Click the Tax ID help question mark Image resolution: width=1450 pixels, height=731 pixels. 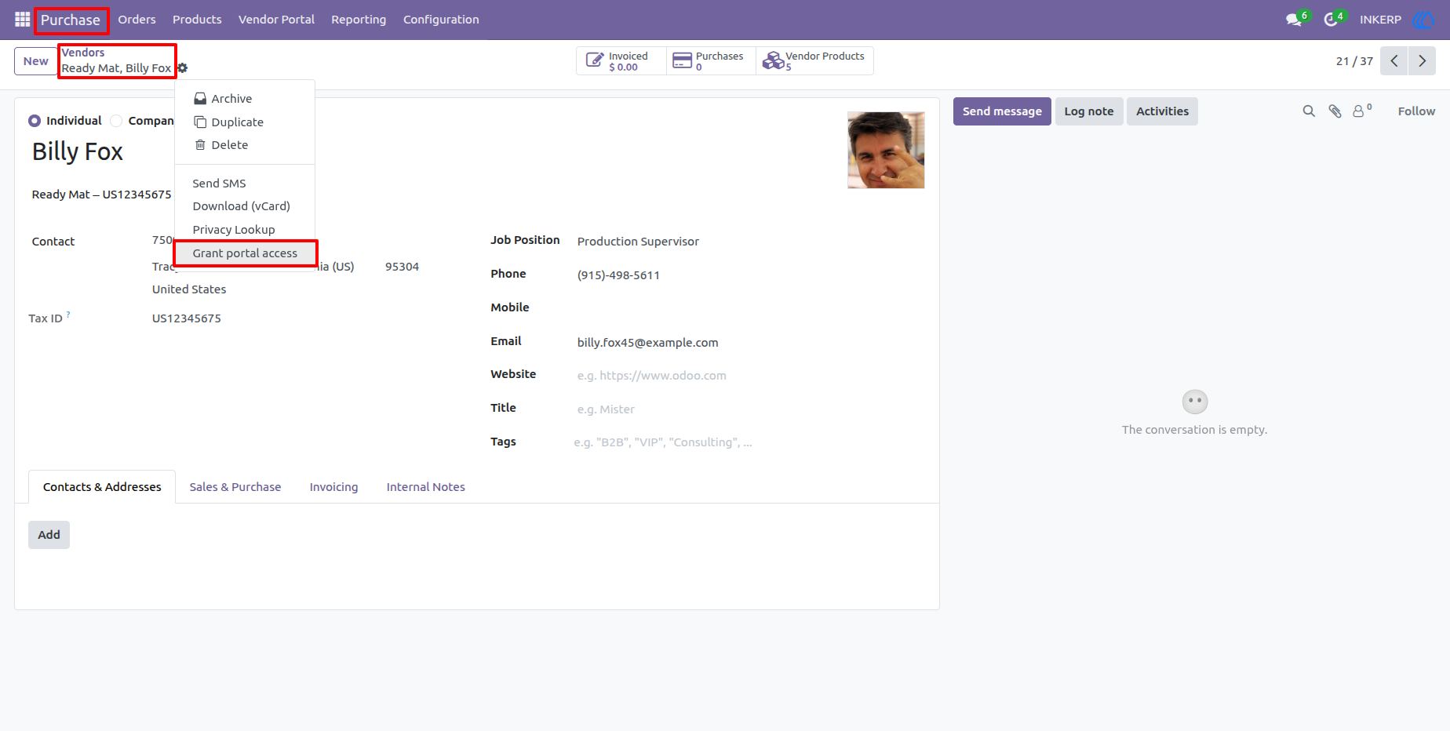[68, 315]
